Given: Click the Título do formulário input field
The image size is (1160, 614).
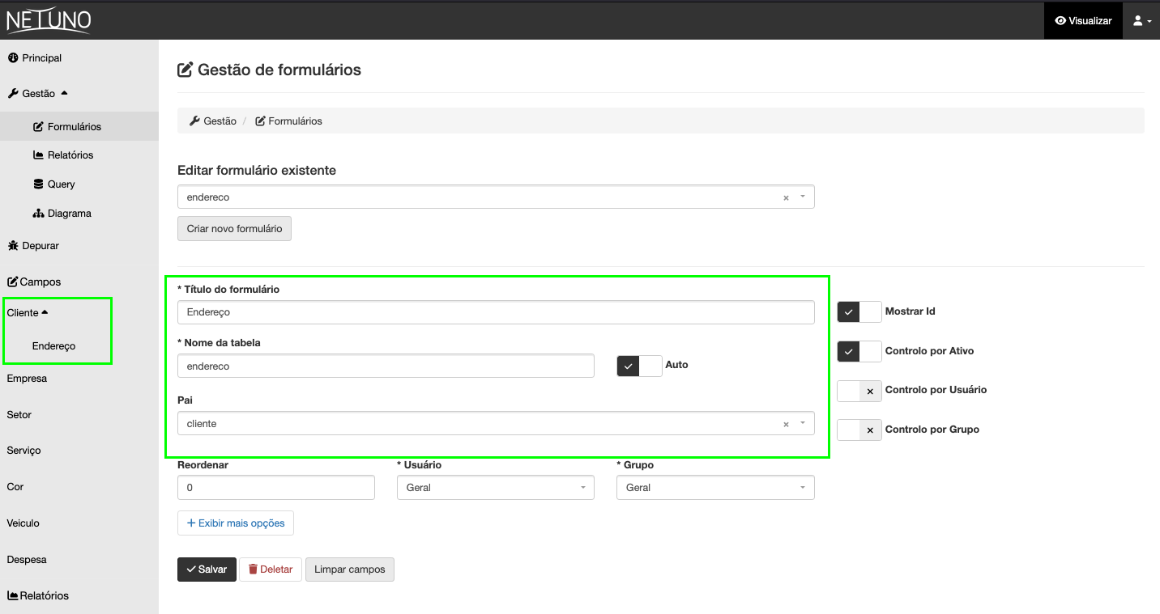Looking at the screenshot, I should click(495, 312).
